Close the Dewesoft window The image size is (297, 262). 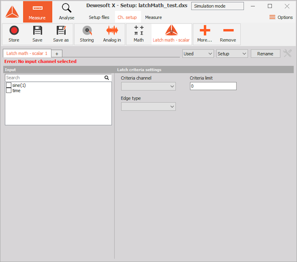click(287, 6)
